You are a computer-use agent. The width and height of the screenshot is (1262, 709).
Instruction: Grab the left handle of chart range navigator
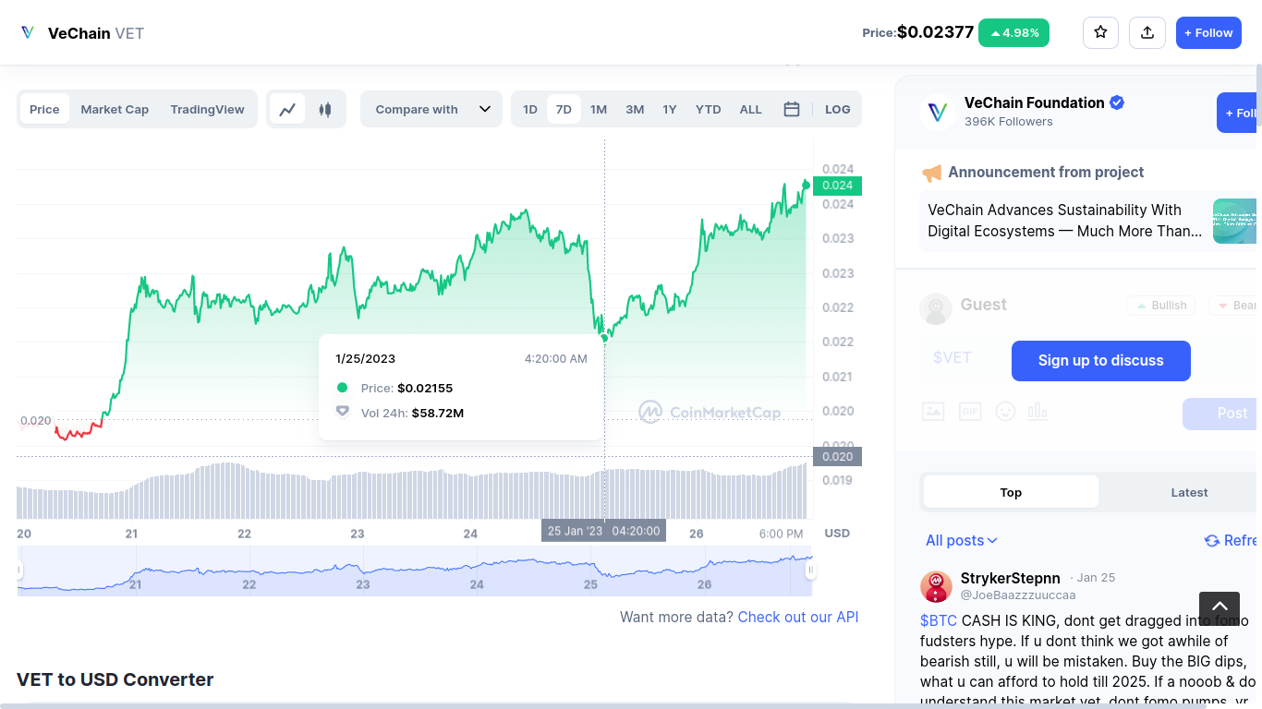point(18,571)
